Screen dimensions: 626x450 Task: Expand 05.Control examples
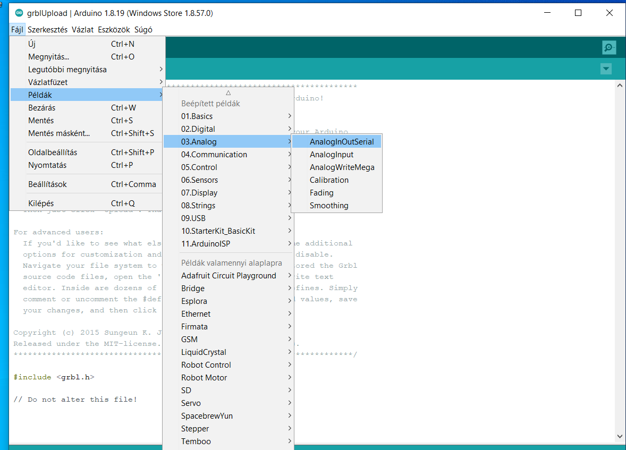coord(228,167)
